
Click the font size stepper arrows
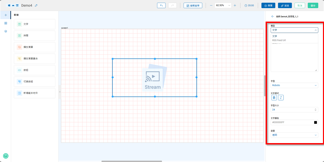click(316, 110)
